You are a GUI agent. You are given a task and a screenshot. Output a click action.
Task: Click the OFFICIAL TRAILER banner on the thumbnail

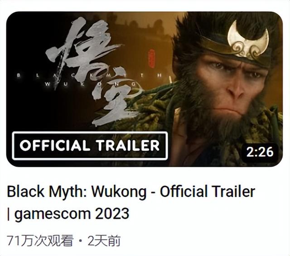point(90,146)
